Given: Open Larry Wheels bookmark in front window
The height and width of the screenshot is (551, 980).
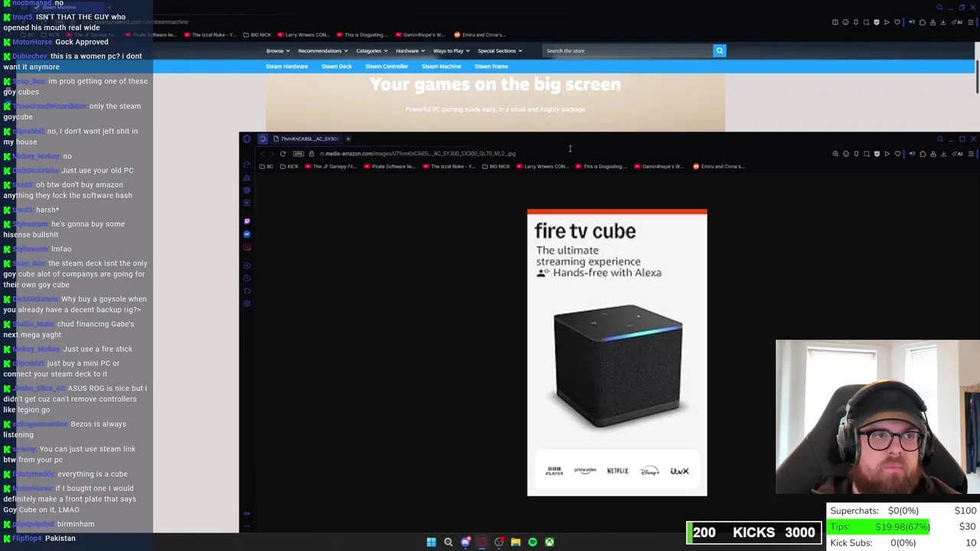Looking at the screenshot, I should point(541,166).
